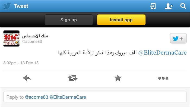Open the @acome83 profile handle
190x107 pixels.
(32, 42)
